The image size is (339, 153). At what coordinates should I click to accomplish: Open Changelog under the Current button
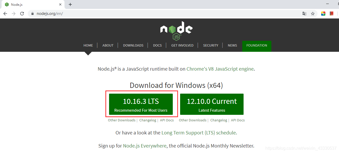tap(219, 120)
